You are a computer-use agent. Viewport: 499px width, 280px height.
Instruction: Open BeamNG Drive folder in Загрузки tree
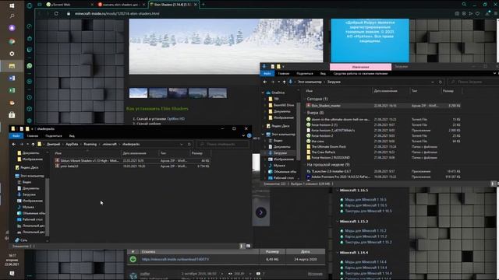(281, 105)
